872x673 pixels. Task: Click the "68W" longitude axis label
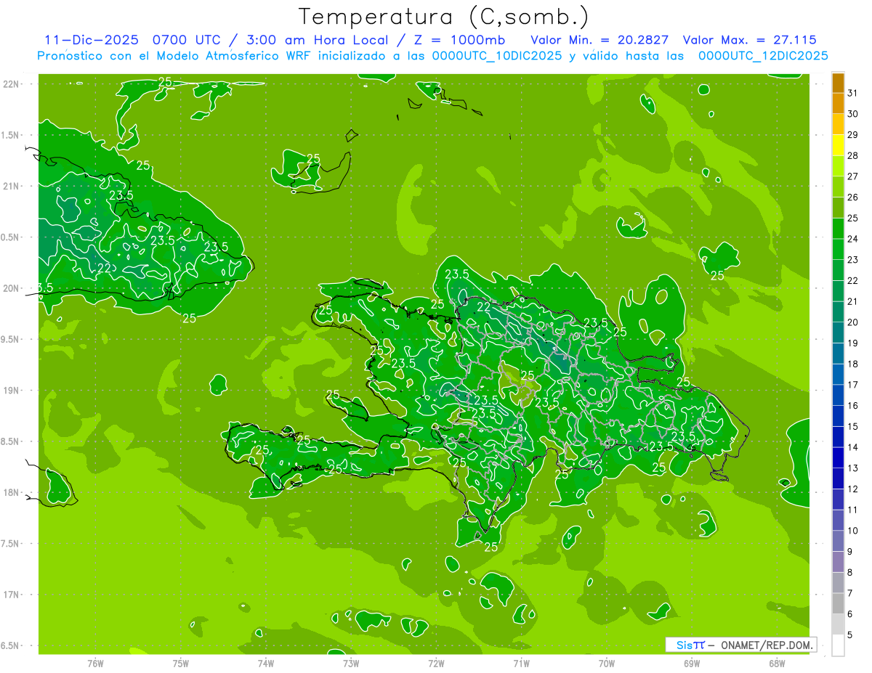776,664
